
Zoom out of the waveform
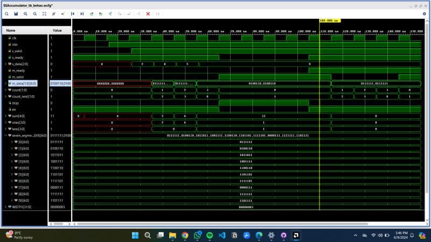coord(35,14)
